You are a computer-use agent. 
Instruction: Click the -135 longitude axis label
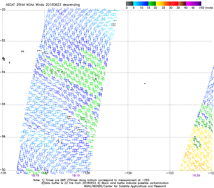click(x=3, y=173)
